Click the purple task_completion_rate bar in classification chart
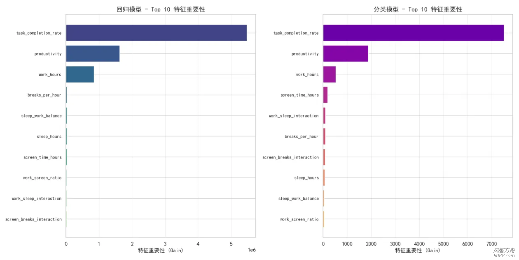Viewport: 519px width, 260px height. [413, 33]
